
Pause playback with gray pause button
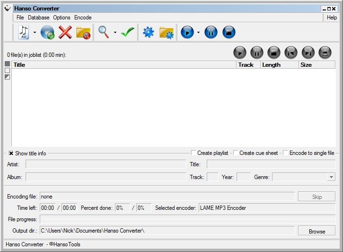click(x=257, y=53)
